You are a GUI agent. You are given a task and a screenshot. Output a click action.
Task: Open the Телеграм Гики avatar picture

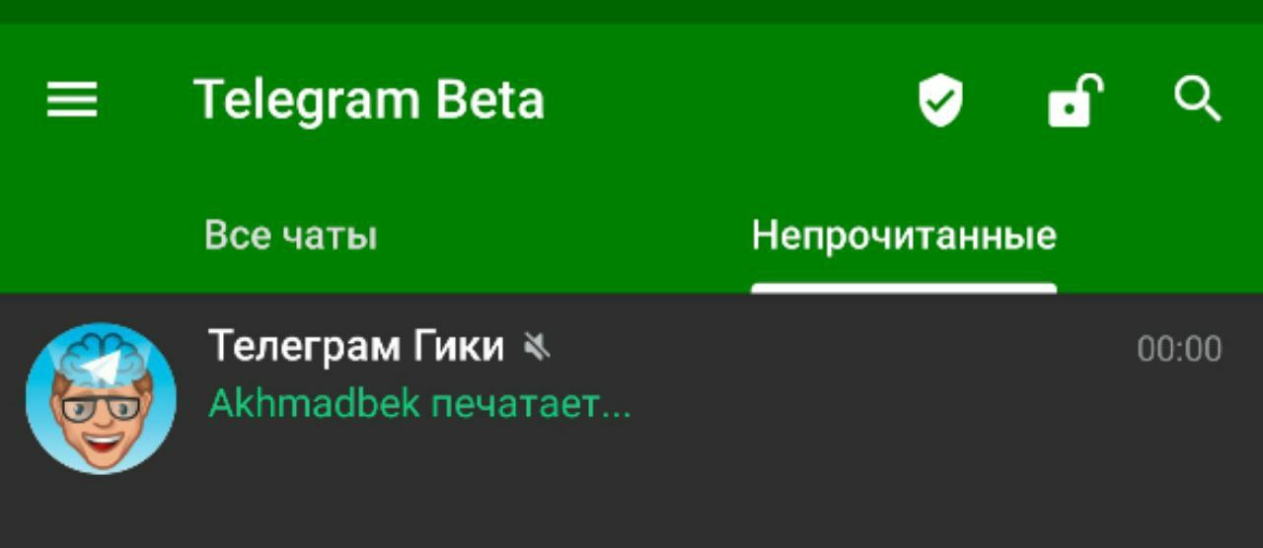(101, 398)
